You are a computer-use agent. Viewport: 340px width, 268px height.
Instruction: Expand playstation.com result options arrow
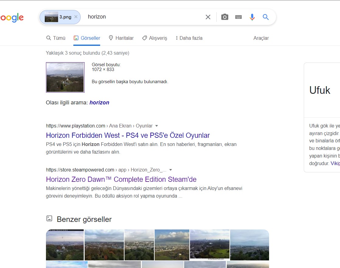156,126
